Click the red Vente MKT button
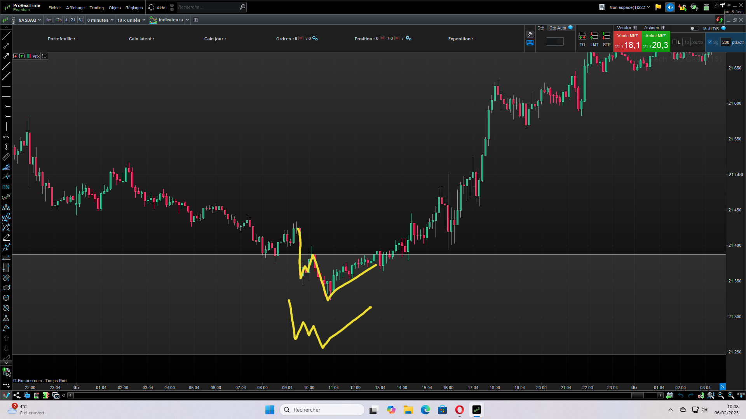The image size is (746, 419). pyautogui.click(x=627, y=42)
